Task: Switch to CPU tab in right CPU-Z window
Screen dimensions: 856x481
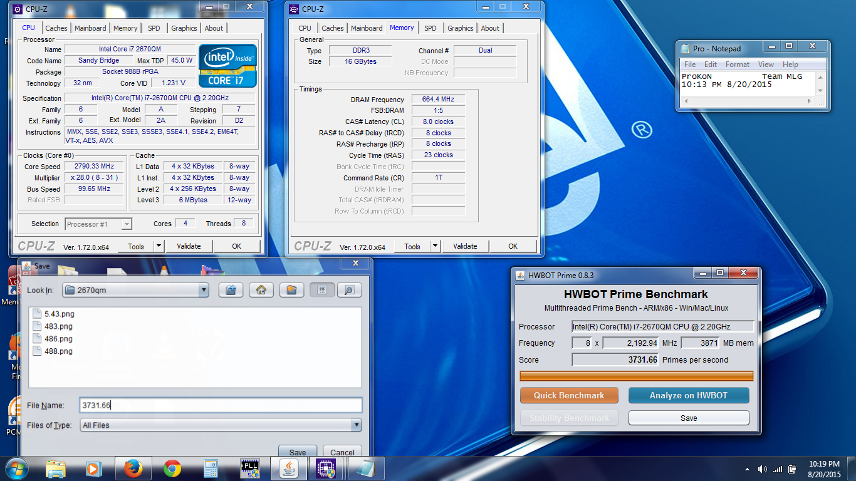Action: (x=305, y=28)
